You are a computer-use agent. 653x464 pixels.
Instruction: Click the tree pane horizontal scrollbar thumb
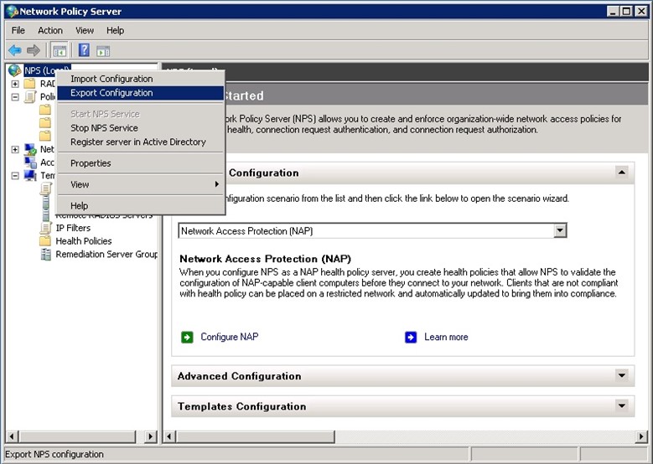point(77,436)
